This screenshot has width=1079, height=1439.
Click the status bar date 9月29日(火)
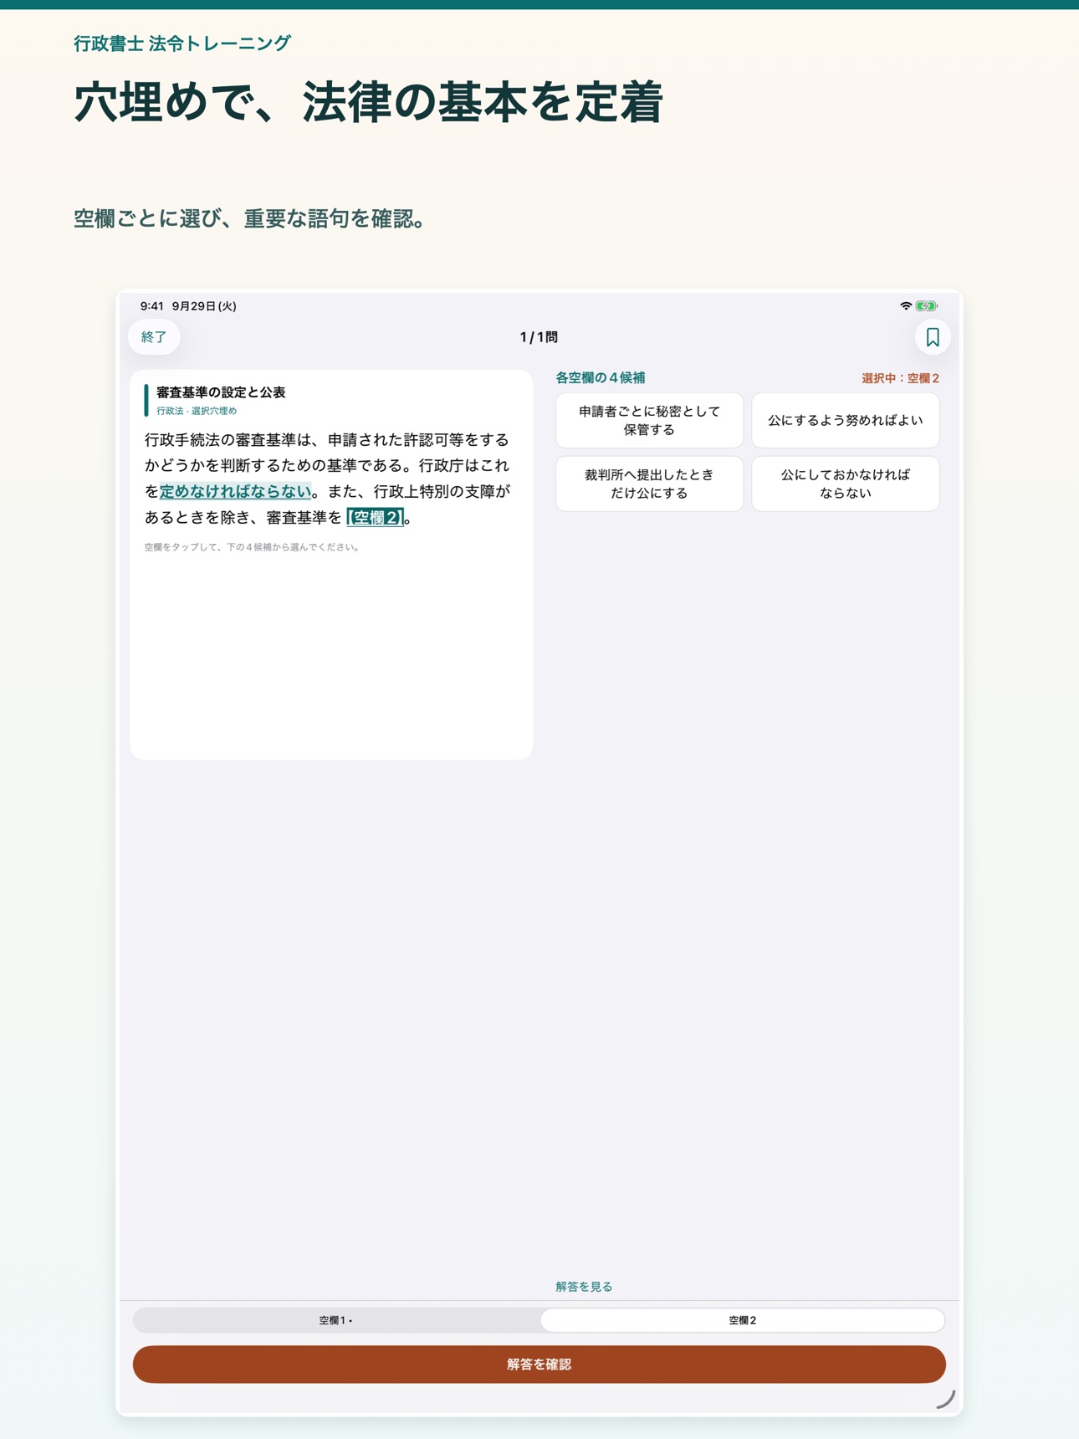tap(204, 306)
